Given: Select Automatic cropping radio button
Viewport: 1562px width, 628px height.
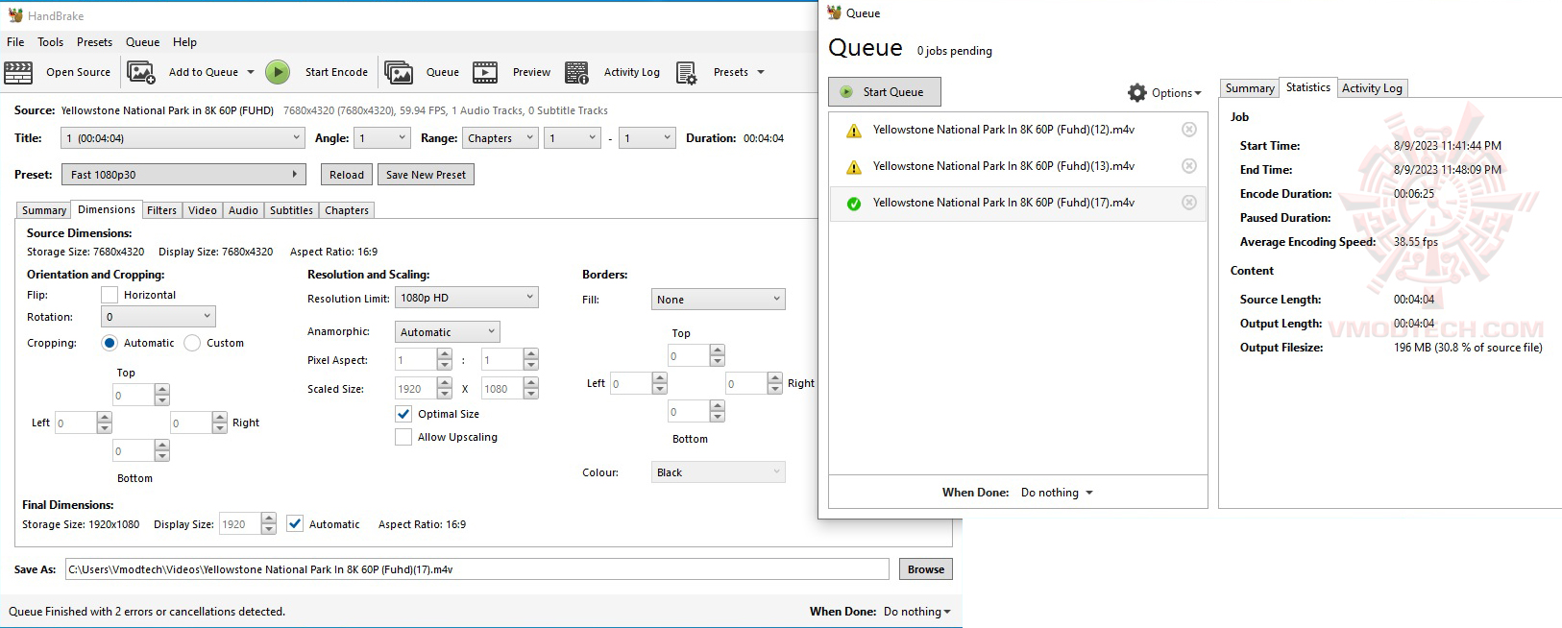Looking at the screenshot, I should tap(110, 343).
